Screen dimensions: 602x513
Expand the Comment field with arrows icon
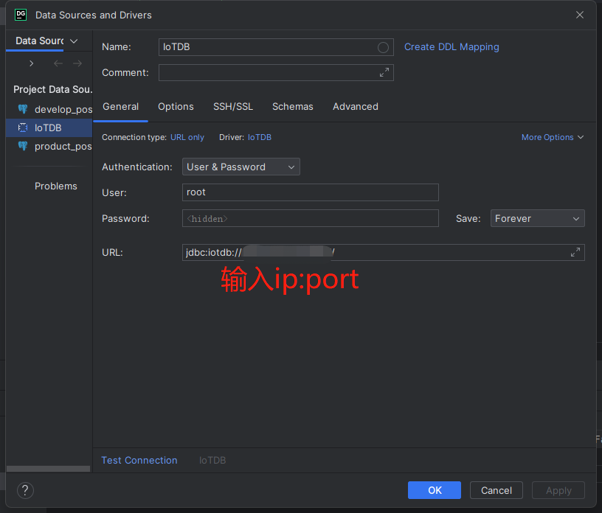click(384, 72)
